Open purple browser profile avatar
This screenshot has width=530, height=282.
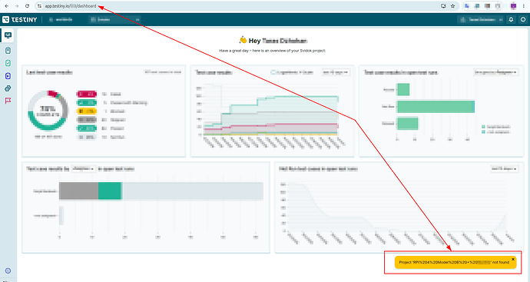click(x=513, y=5)
